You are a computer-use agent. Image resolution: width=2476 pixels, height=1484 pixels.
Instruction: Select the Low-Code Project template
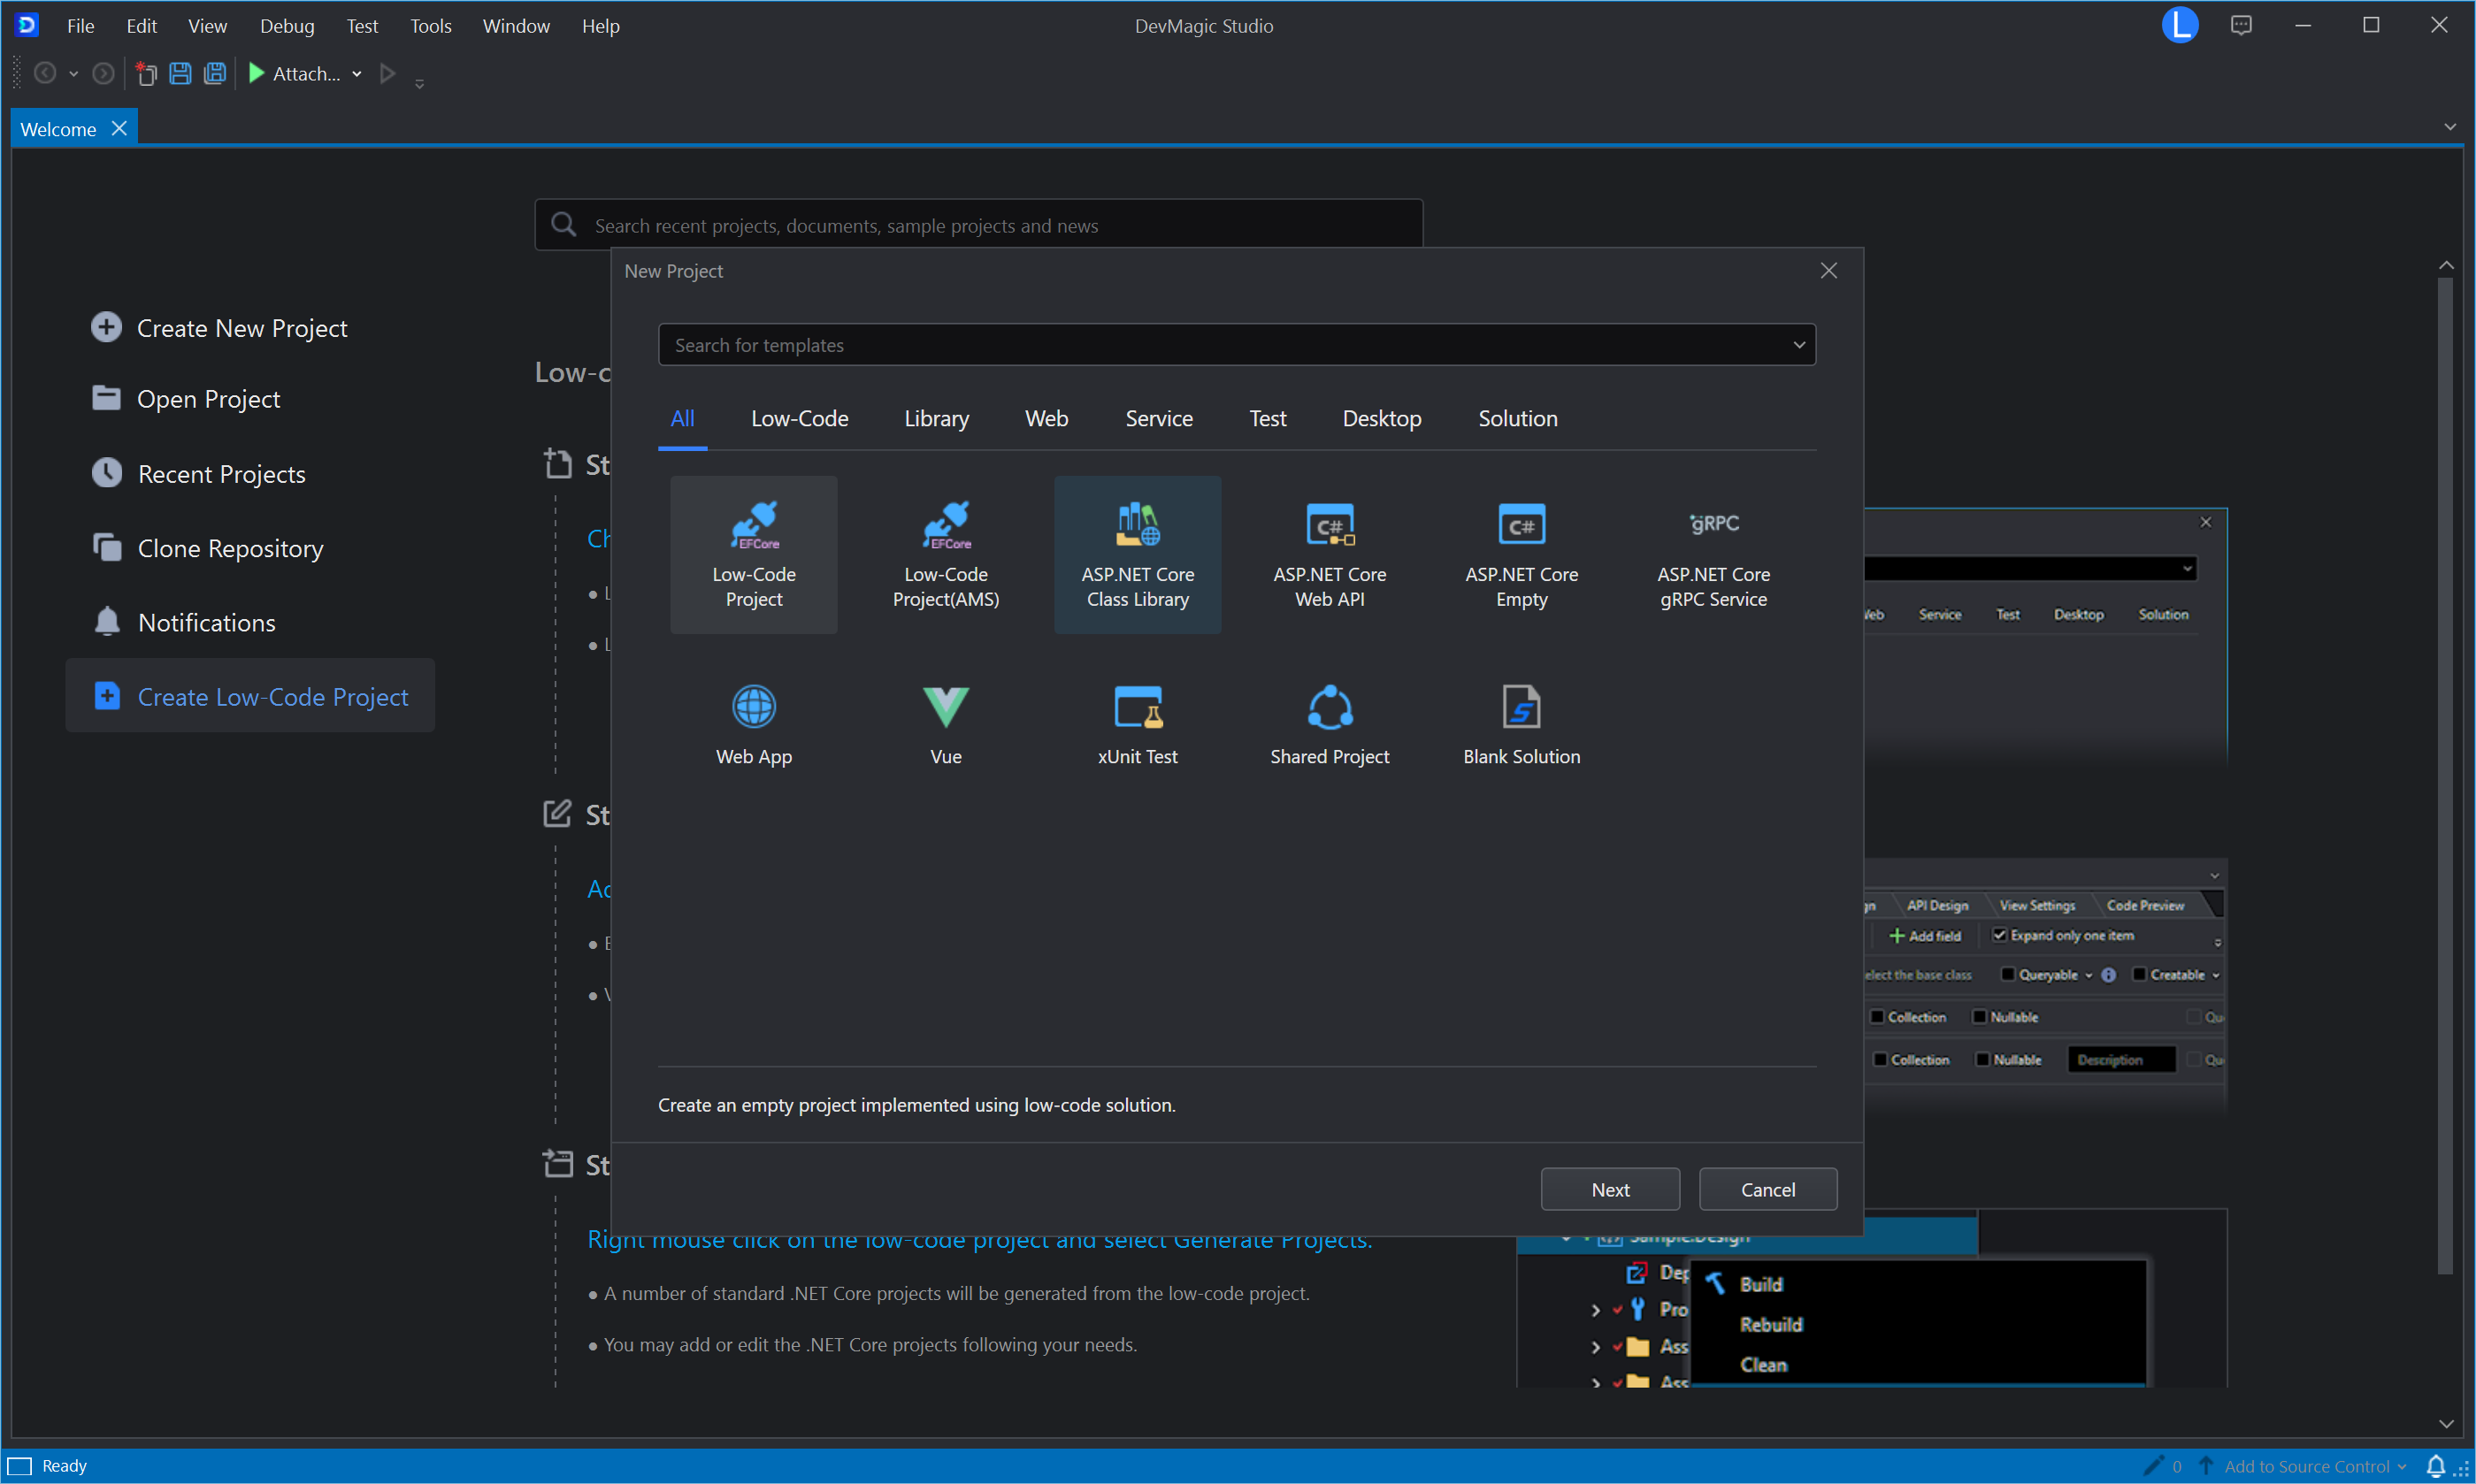coord(753,554)
